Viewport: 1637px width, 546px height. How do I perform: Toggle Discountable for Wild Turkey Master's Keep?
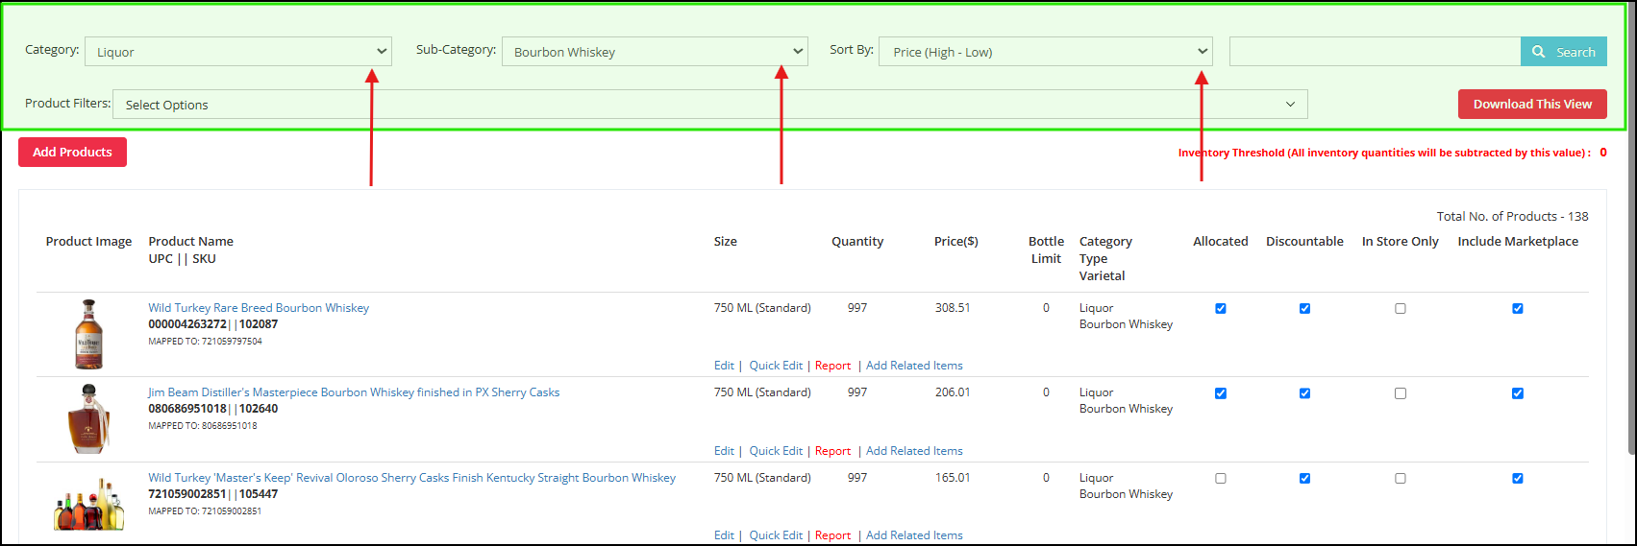click(x=1304, y=478)
